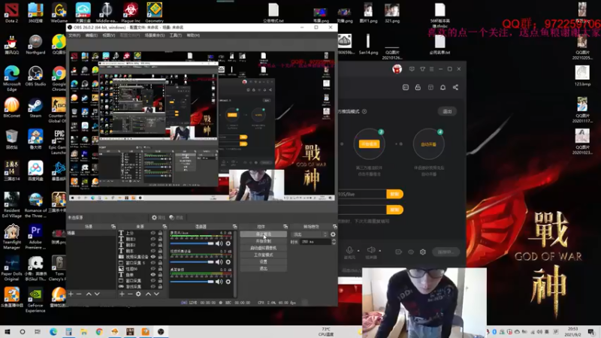
Task: Pop out the audio mixer dock
Action: click(x=234, y=227)
